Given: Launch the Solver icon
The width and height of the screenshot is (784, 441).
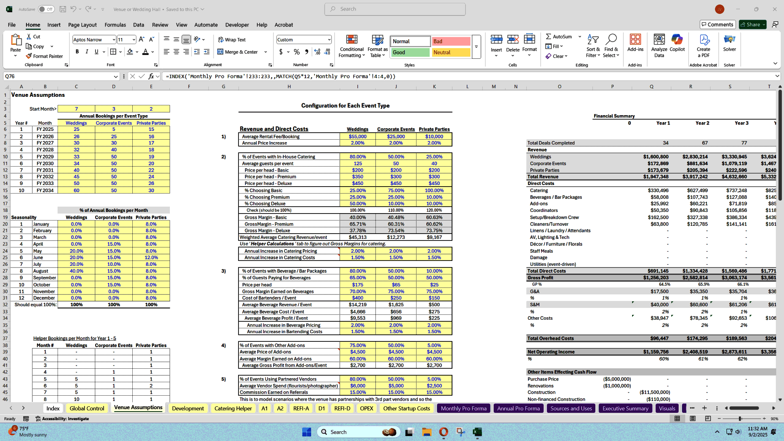Looking at the screenshot, I should point(729,40).
